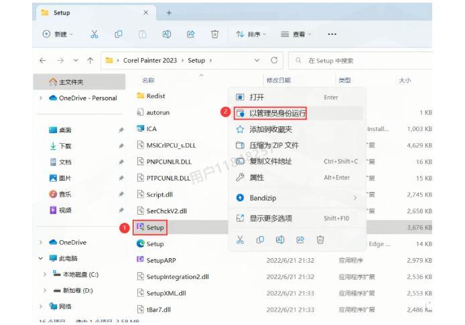Open the three-dots more options menu

332,34
